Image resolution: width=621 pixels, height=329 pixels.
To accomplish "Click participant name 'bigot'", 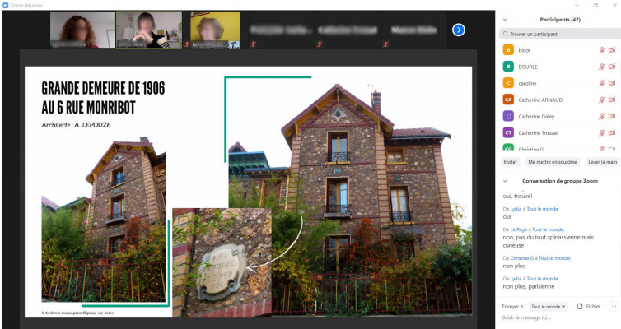I will pyautogui.click(x=525, y=50).
